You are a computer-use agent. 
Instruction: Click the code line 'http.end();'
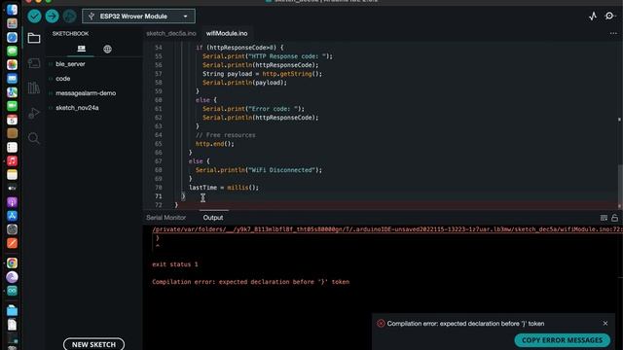(x=215, y=144)
